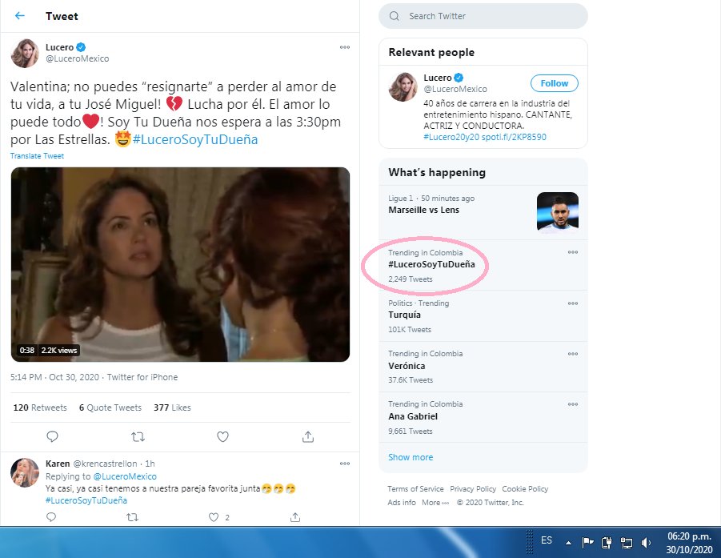The image size is (721, 558).
Task: Like Lucero's tweet with the heart icon
Action: 223,436
